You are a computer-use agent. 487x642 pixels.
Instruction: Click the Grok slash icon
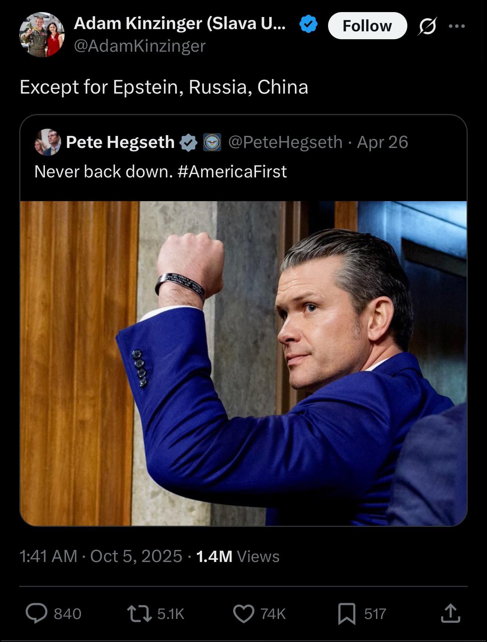[x=427, y=26]
